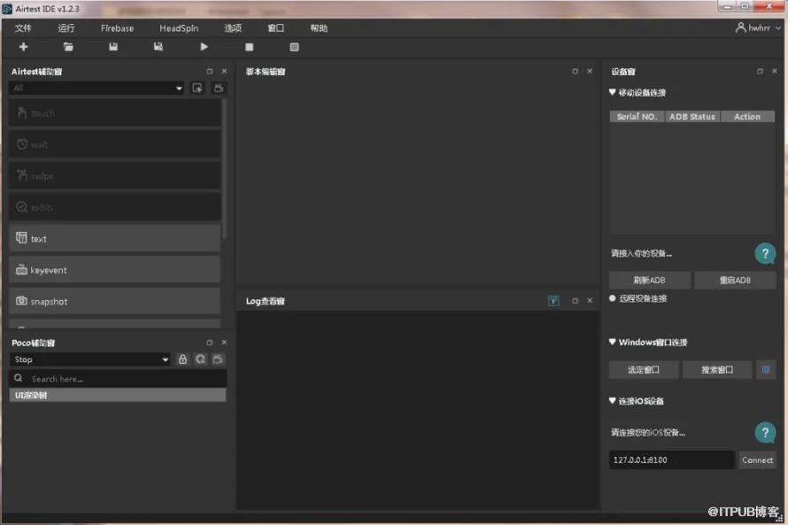This screenshot has height=525, width=788.
Task: Open the log report toolbar icon
Action: tap(295, 47)
